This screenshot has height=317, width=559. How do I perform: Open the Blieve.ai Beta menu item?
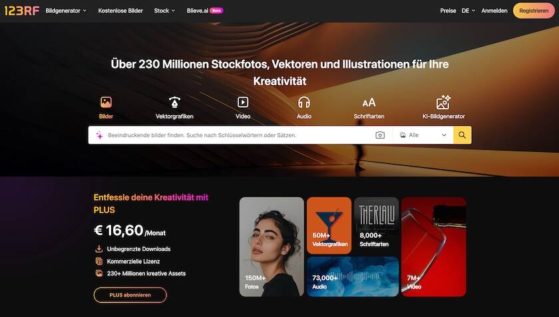point(205,11)
